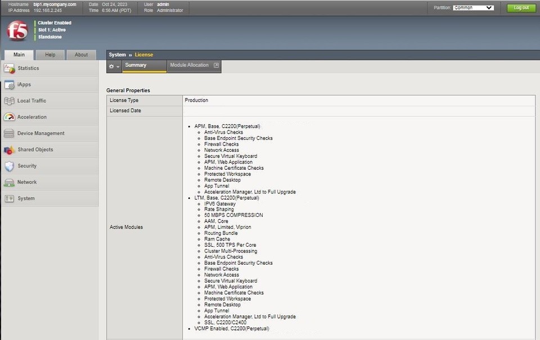
Task: Select the Module Allocation tab
Action: [x=194, y=66]
